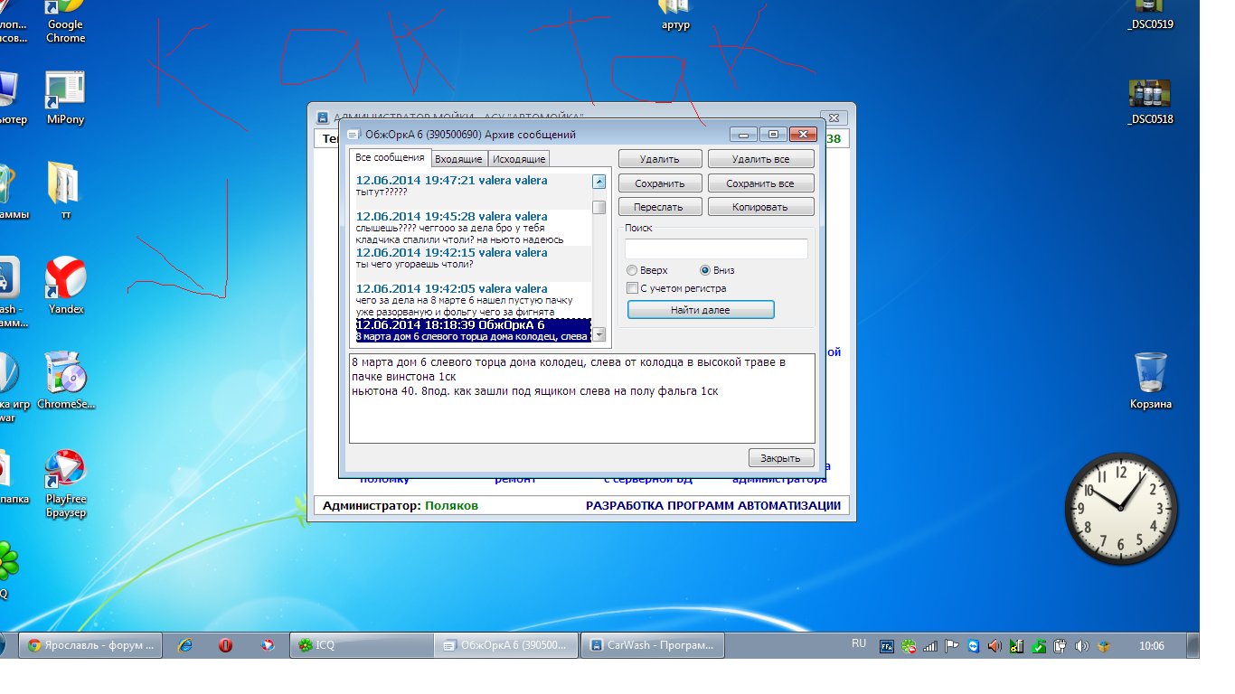The height and width of the screenshot is (694, 1235).
Task: Open the white volume speaker tray icon
Action: (x=1081, y=646)
